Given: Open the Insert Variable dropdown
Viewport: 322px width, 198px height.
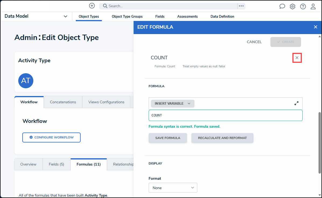Looking at the screenshot, I should pos(173,104).
